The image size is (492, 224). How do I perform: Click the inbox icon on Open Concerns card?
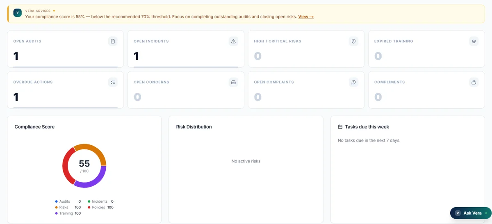233,82
